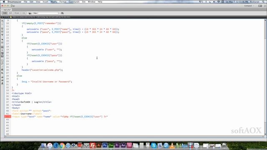Click 'SoftAOX | Login' title text
The height and width of the screenshot is (150, 267).
(31, 102)
